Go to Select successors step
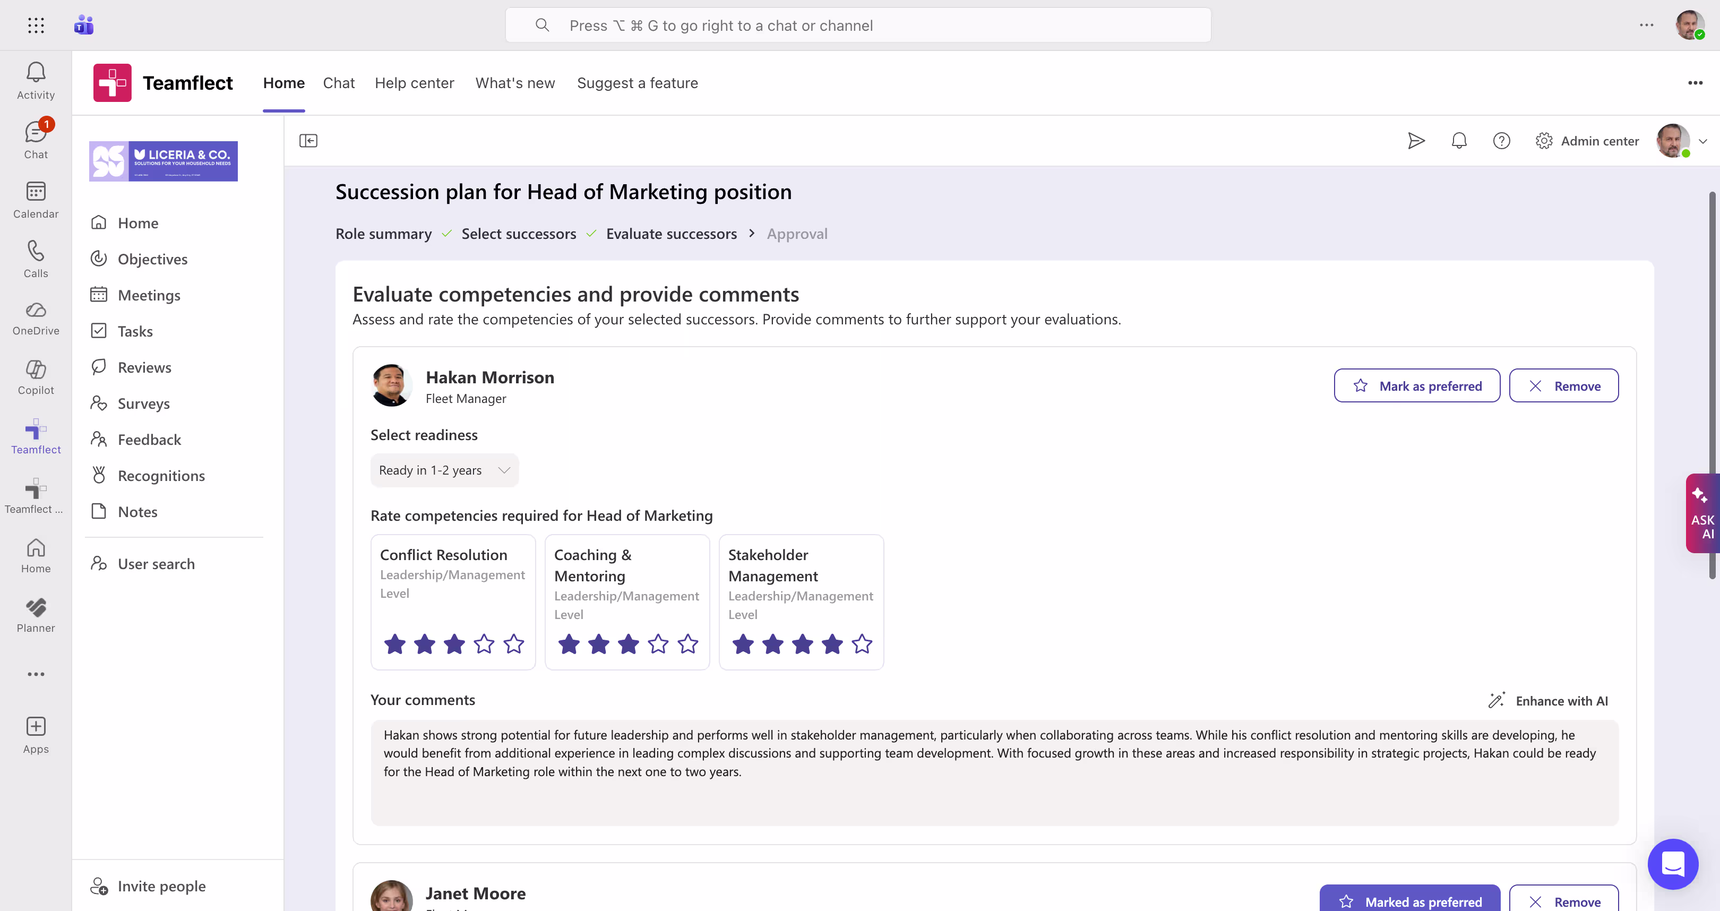Image resolution: width=1720 pixels, height=911 pixels. pyautogui.click(x=519, y=234)
